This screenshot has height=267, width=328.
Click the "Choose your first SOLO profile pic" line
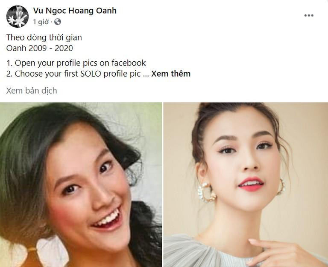(73, 74)
